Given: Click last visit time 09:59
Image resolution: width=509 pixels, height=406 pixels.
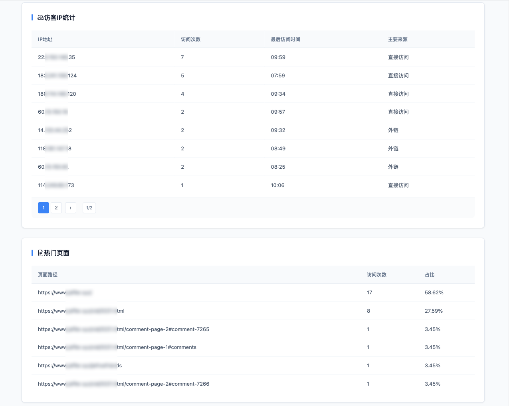Looking at the screenshot, I should pos(278,57).
